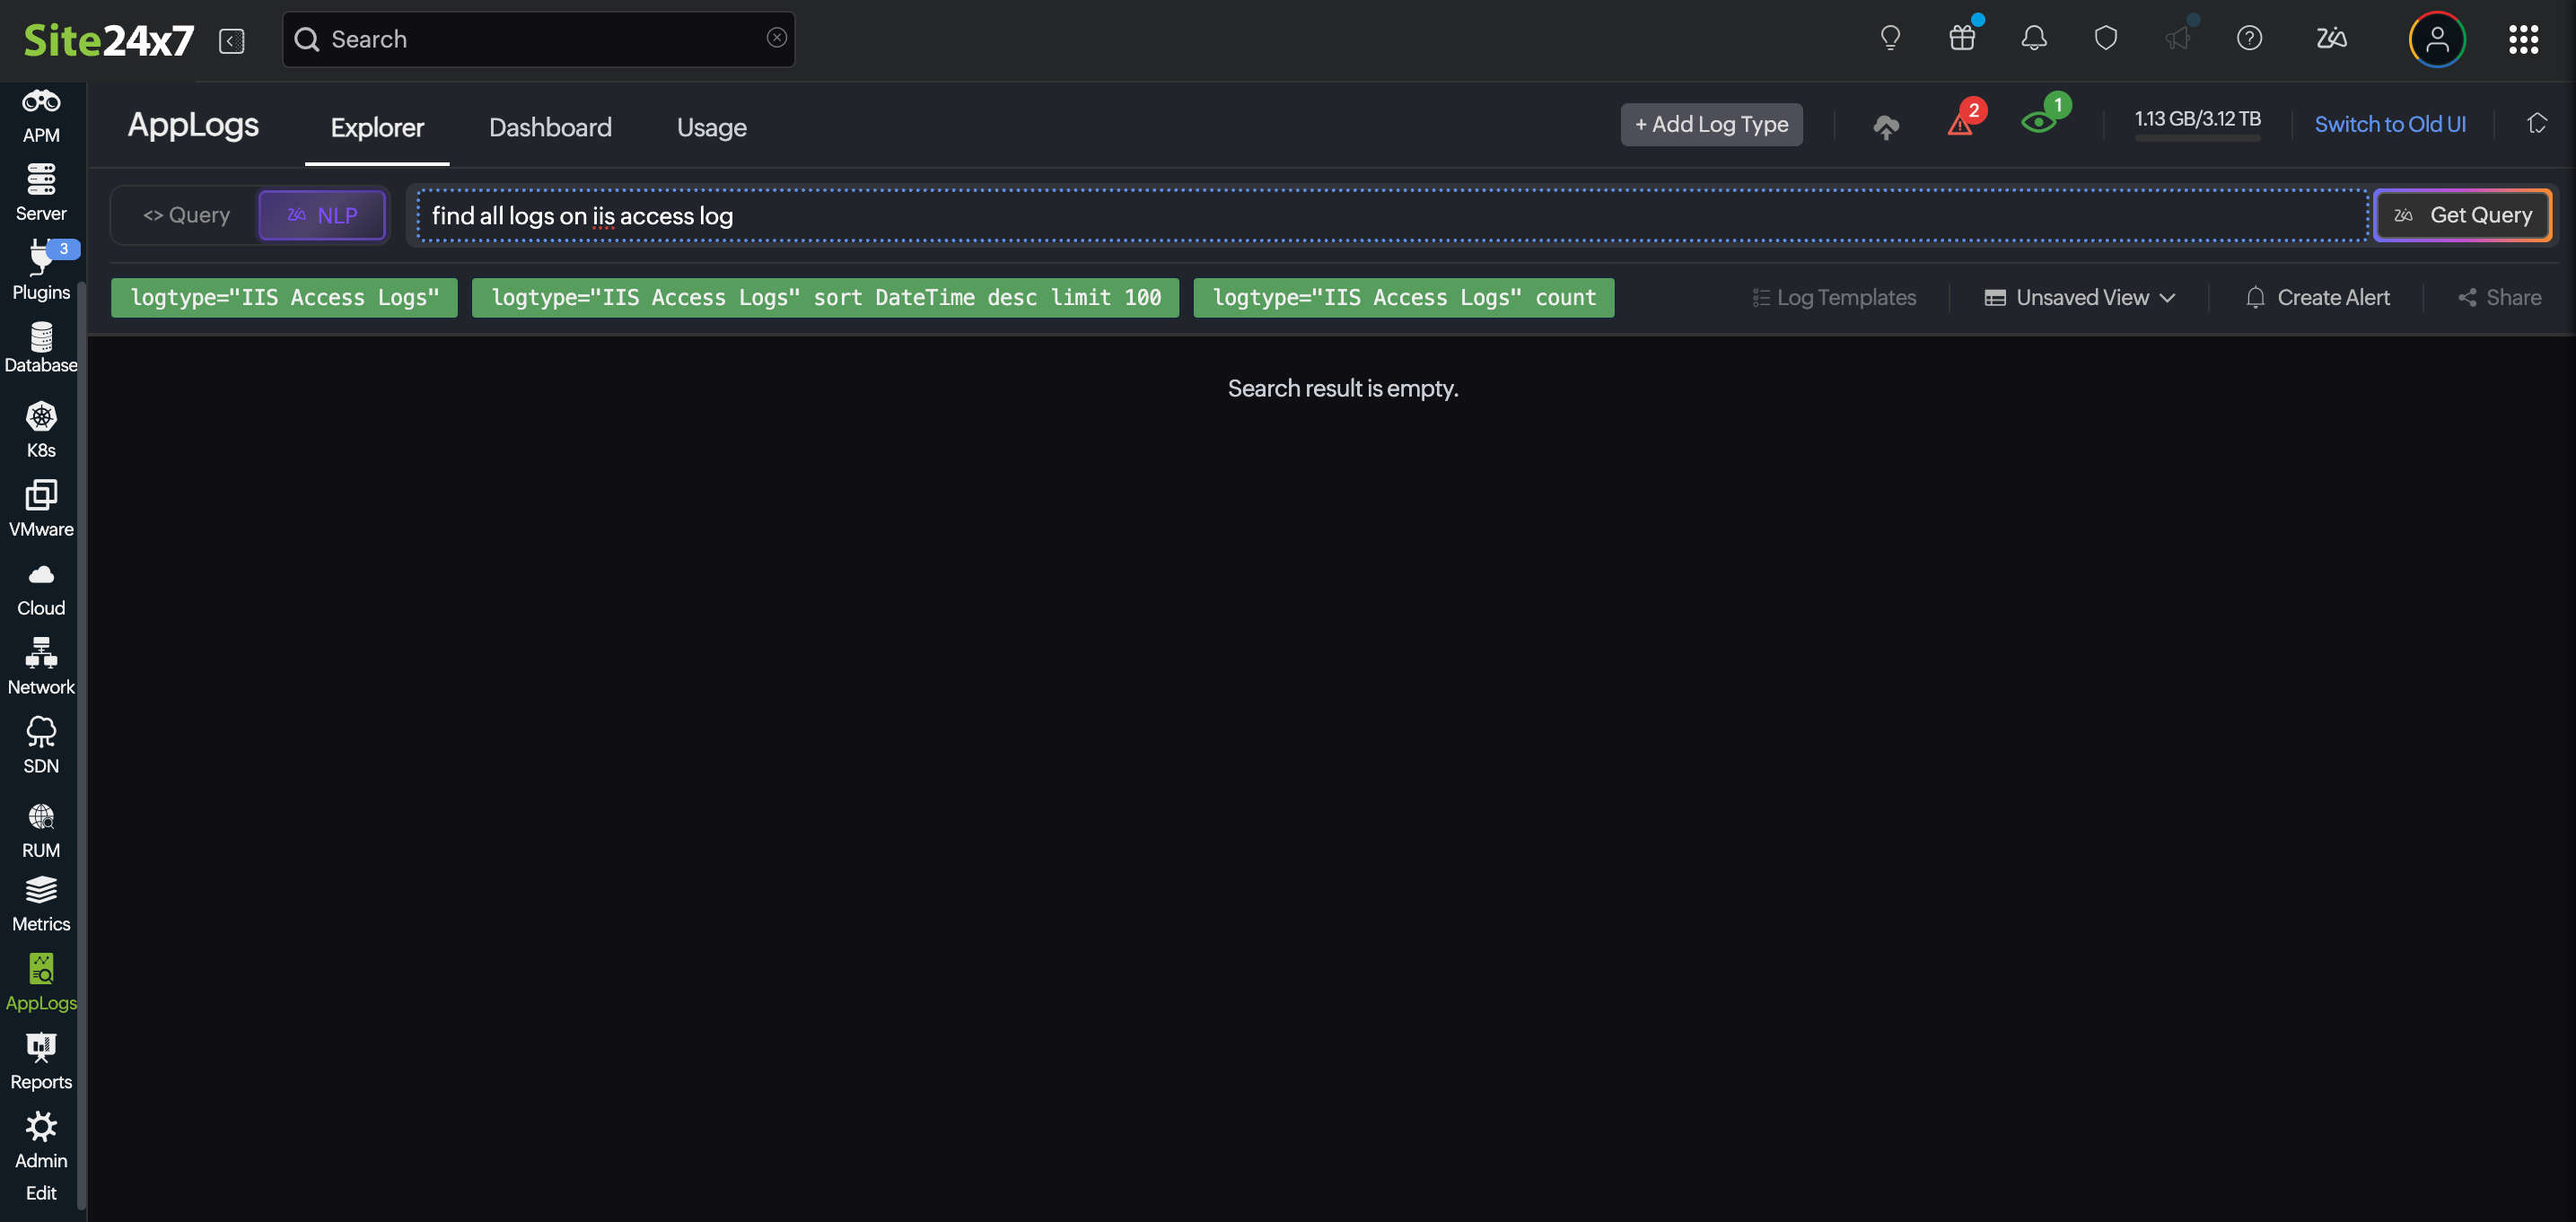The height and width of the screenshot is (1222, 2576).
Task: Select NLP mode toggle
Action: click(x=322, y=215)
